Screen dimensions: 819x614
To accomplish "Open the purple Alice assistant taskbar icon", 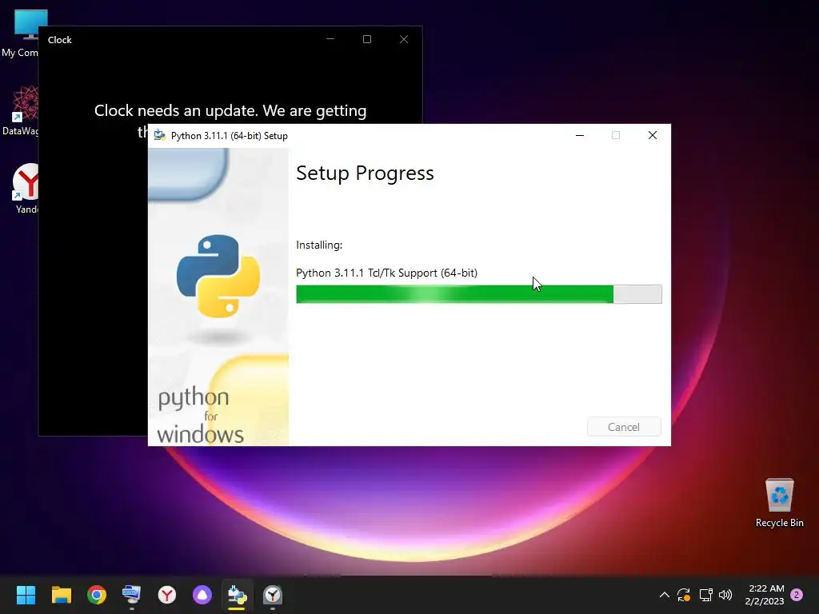I will 202,595.
